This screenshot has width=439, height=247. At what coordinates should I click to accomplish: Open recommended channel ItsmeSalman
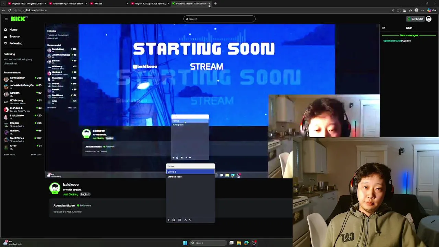click(x=22, y=79)
